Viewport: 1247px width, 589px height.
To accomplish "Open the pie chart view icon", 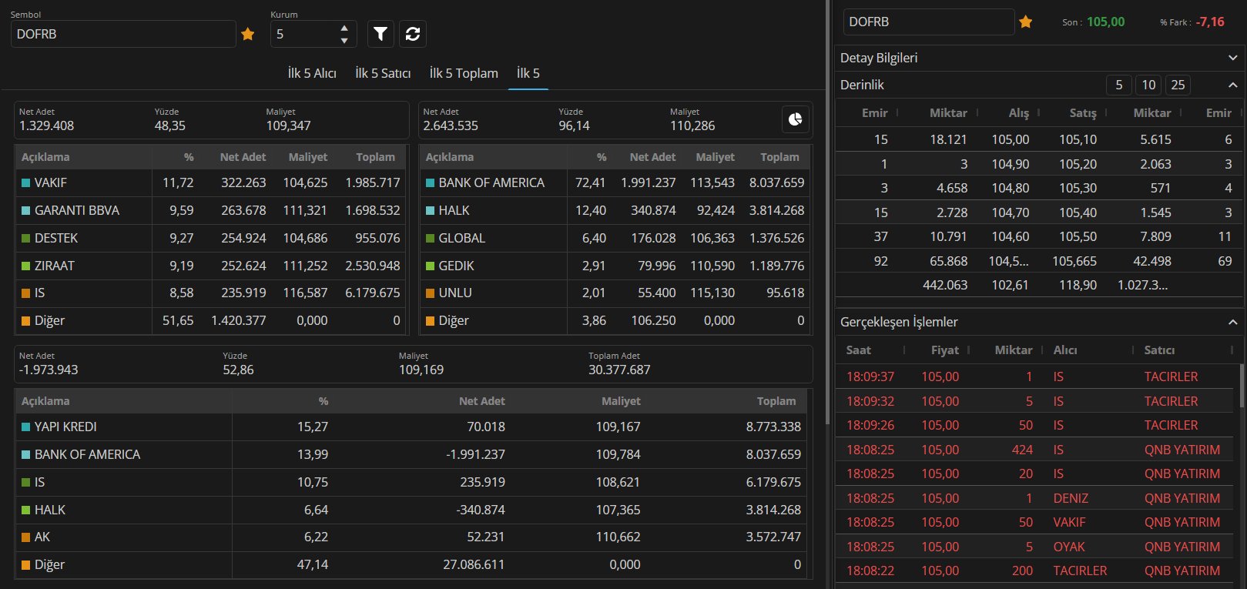I will point(796,119).
